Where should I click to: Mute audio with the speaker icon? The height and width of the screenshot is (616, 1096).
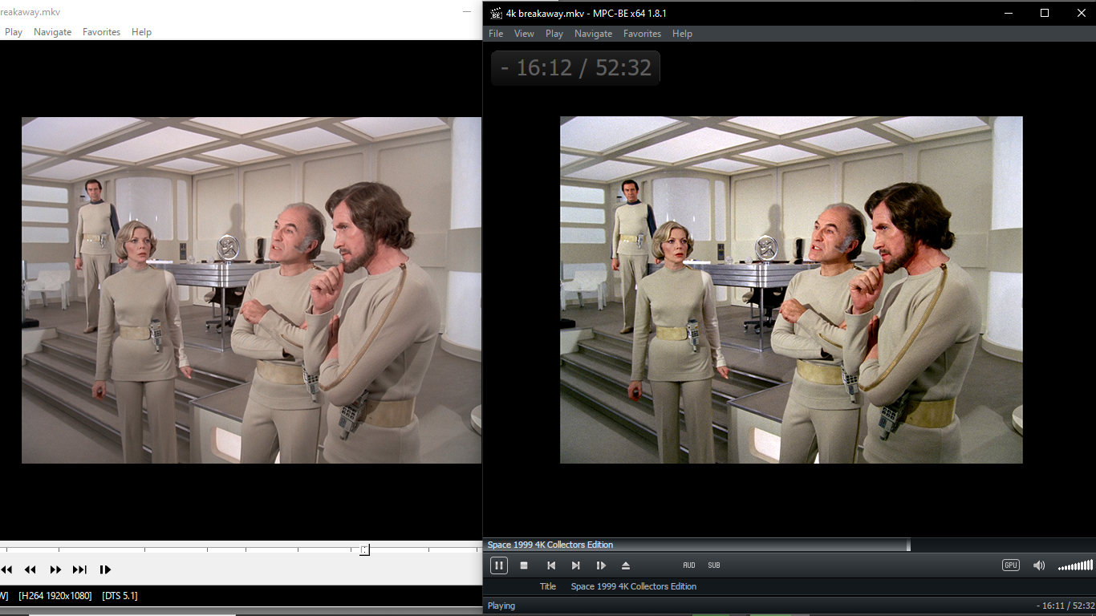pyautogui.click(x=1039, y=565)
